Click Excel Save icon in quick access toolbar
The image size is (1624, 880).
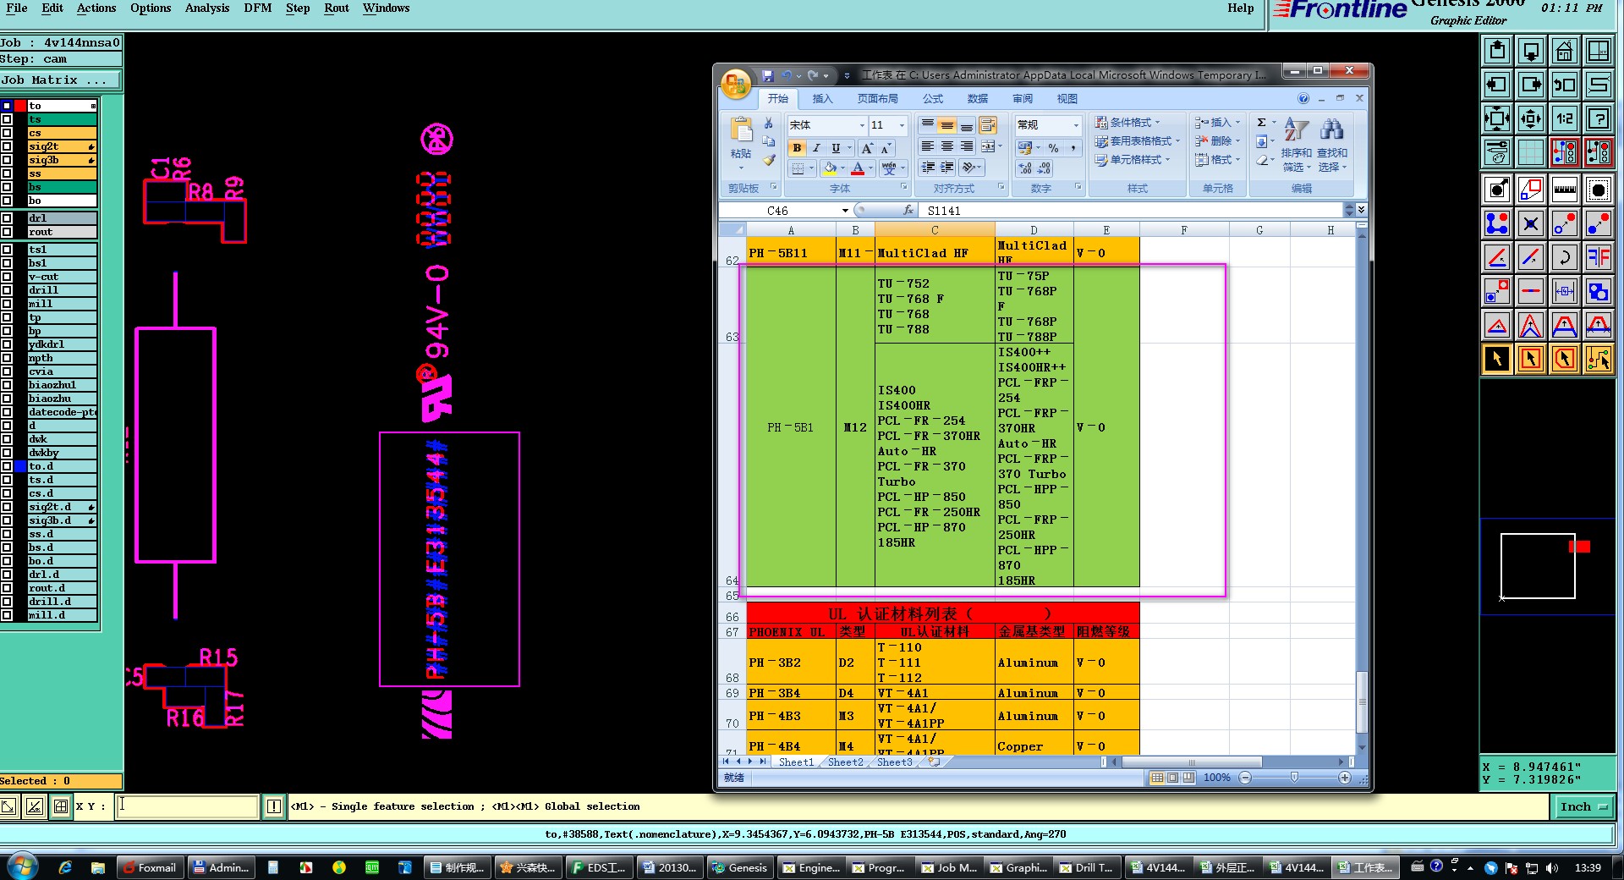point(767,75)
